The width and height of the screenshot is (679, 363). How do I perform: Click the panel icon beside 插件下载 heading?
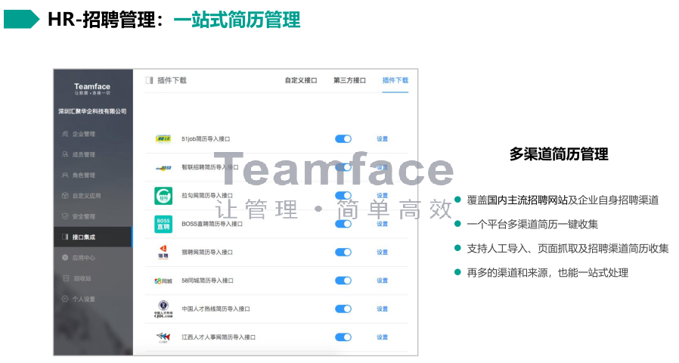(150, 80)
